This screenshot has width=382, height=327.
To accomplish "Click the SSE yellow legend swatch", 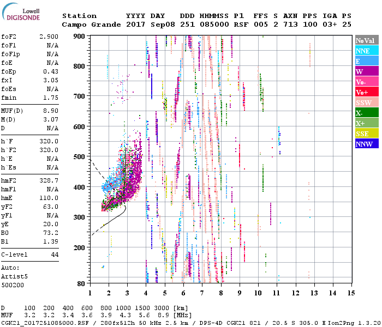I will [x=367, y=134].
